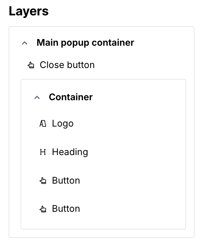Click the last Button layer's hand icon

click(x=43, y=209)
